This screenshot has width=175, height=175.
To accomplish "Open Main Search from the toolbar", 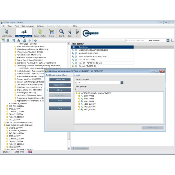I will click(x=6, y=33).
